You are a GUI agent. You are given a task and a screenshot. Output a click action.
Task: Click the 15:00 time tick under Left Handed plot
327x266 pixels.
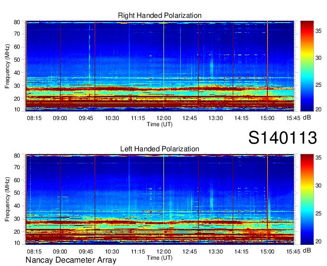click(x=267, y=252)
